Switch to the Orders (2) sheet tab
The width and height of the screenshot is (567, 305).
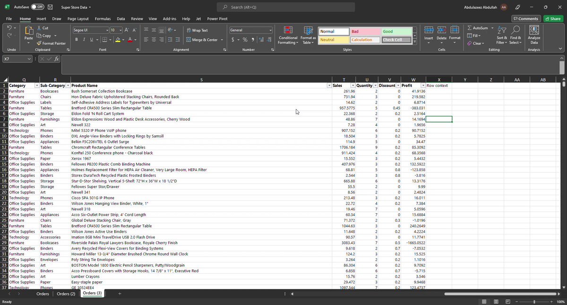pyautogui.click(x=66, y=294)
